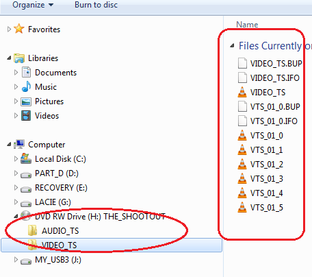Viewport: 312px width, 277px height.
Task: Click the DVD RW Drive disc icon
Action: pos(25,216)
